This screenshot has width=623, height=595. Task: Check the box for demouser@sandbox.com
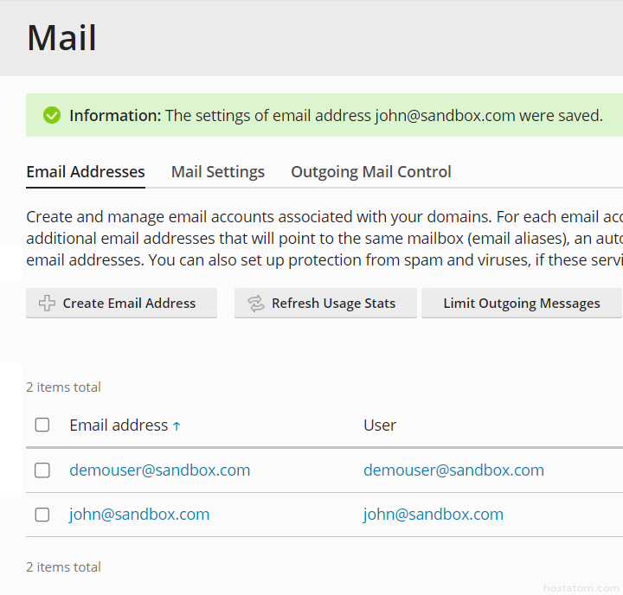tap(42, 470)
